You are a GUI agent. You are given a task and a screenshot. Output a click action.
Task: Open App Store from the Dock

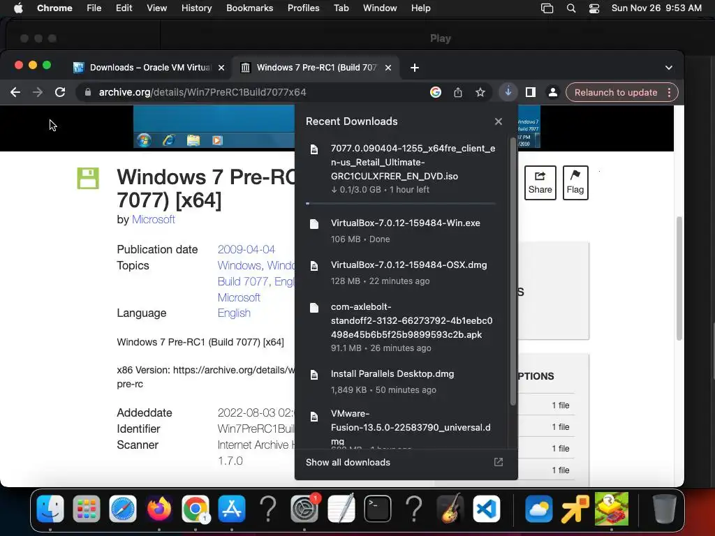pyautogui.click(x=232, y=509)
